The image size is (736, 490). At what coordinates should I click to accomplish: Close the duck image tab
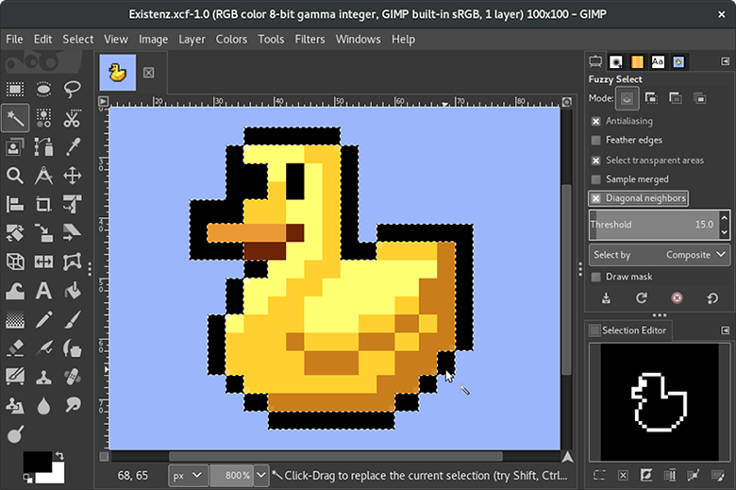tap(148, 73)
